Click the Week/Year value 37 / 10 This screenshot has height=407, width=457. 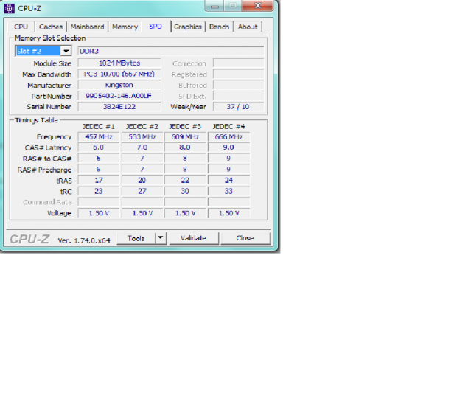[x=238, y=107]
